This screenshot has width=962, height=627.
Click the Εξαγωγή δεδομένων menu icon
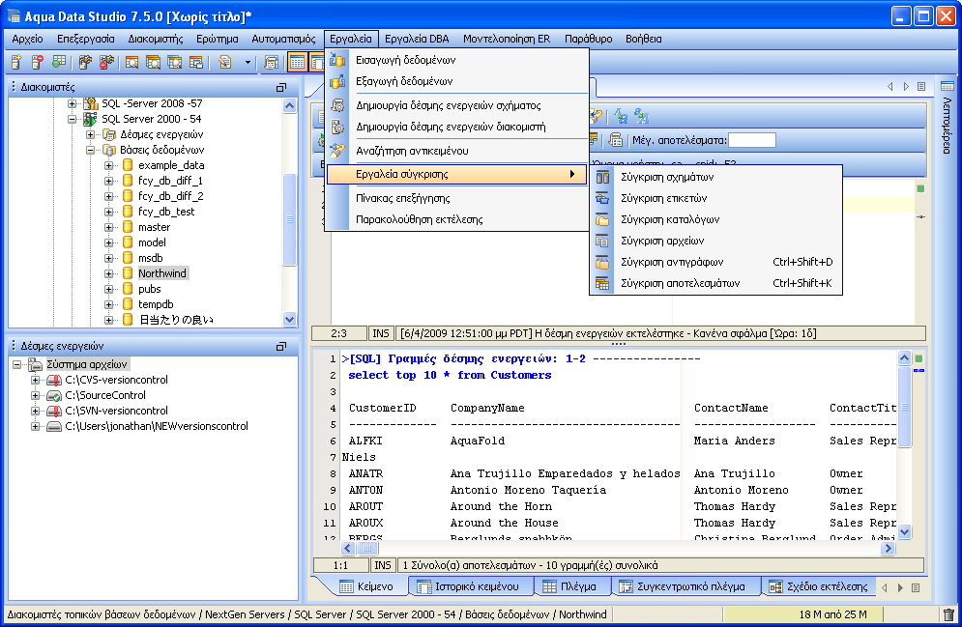point(337,81)
